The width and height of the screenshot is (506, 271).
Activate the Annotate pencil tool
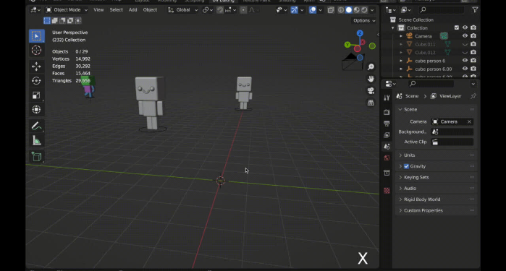36,126
